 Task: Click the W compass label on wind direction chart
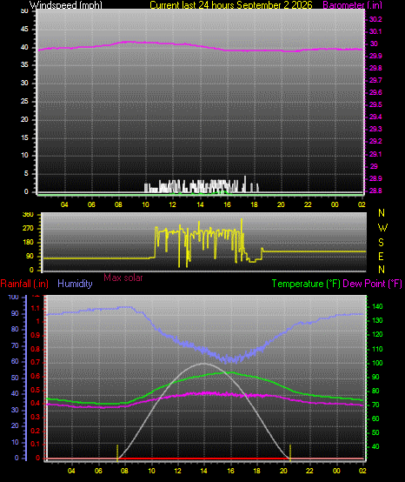[x=382, y=228]
